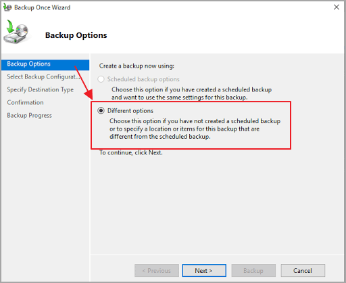Viewport: 346px width, 283px height.
Task: Open the Backup Progress step
Action: point(29,115)
